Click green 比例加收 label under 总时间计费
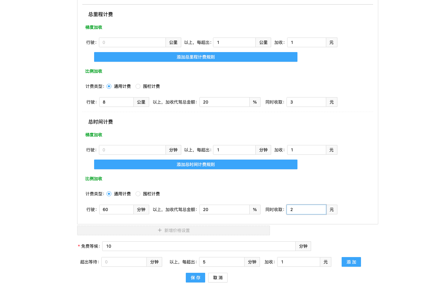 pos(94,179)
